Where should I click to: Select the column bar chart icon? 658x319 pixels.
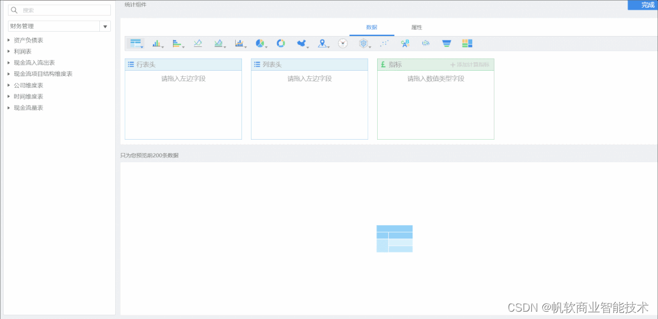pyautogui.click(x=156, y=43)
